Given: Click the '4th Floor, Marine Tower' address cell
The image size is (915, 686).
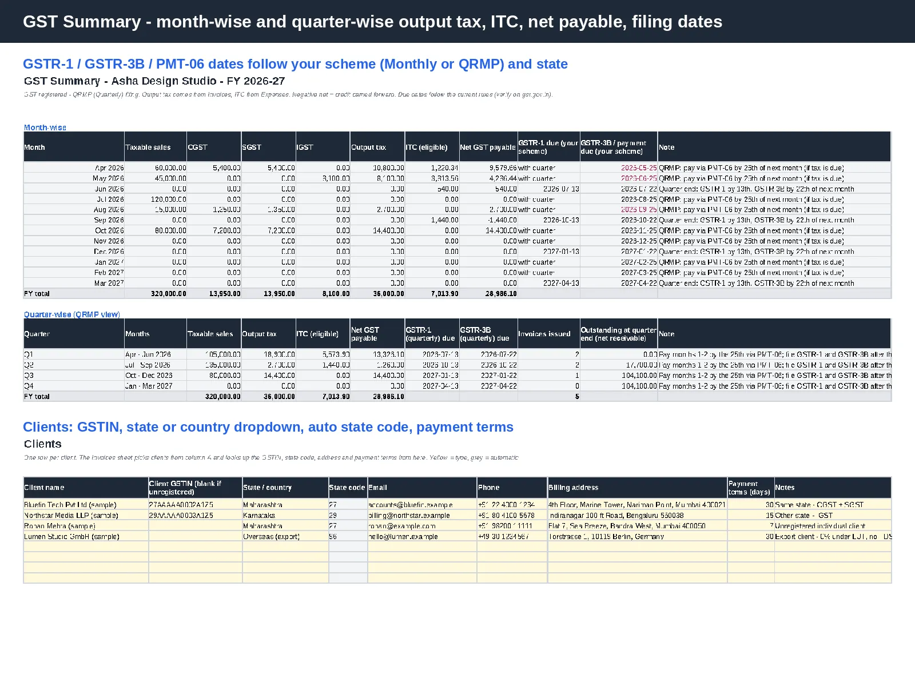Looking at the screenshot, I should (x=637, y=505).
